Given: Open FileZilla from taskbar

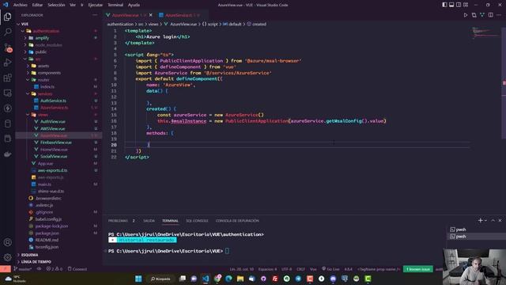Looking at the screenshot, I should [x=275, y=279].
